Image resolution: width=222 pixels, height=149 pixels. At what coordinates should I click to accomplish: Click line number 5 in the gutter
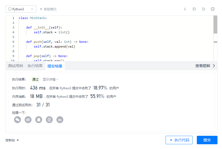tap(13, 37)
